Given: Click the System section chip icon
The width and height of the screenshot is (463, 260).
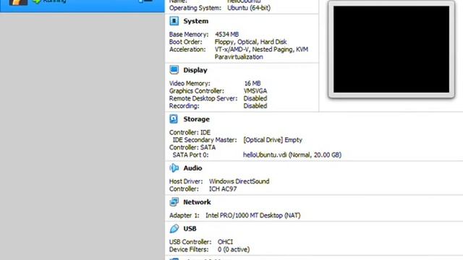Looking at the screenshot, I should point(174,21).
